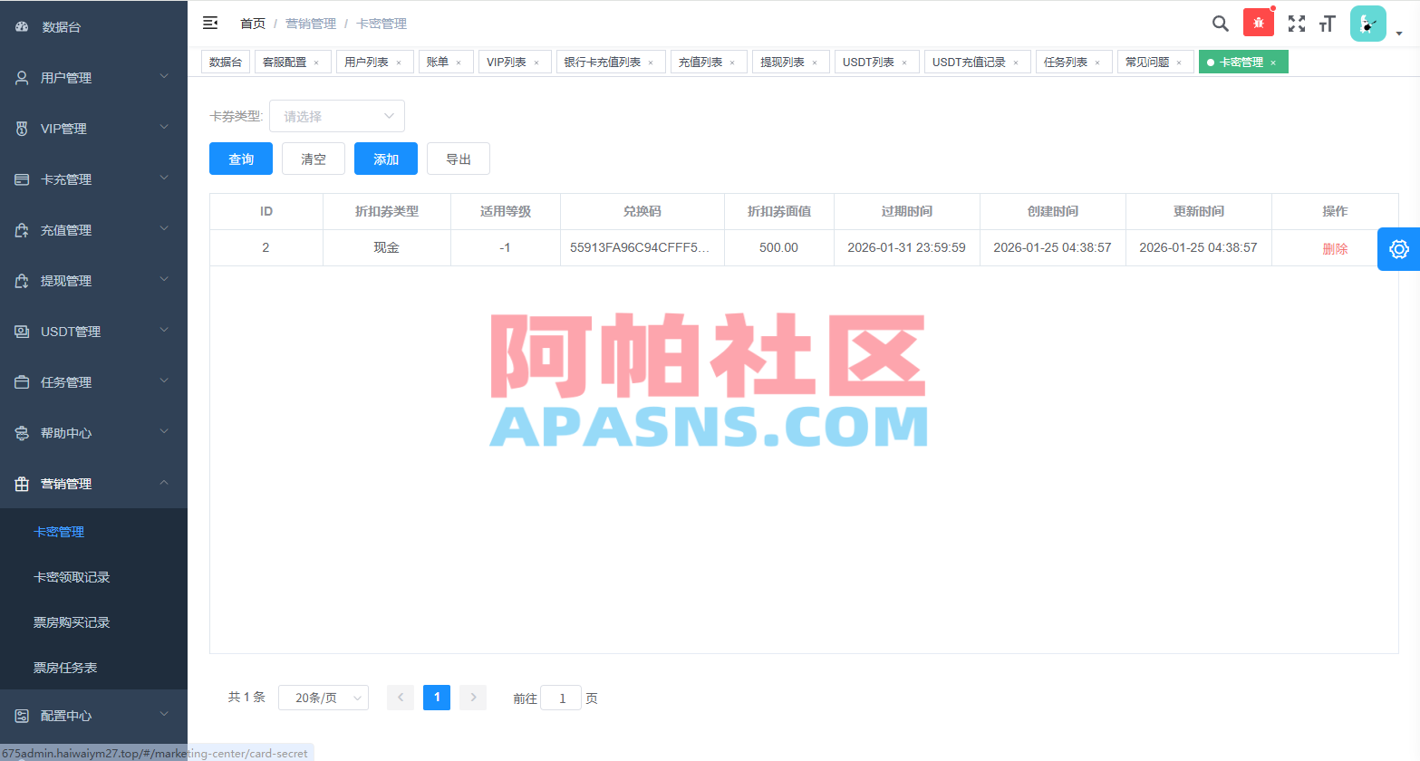Select page 1 in pagination
Screen dimensions: 1420x761
coord(437,698)
